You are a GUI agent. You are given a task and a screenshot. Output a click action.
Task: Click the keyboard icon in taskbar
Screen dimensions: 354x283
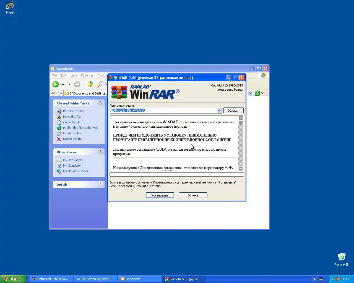coord(321,279)
